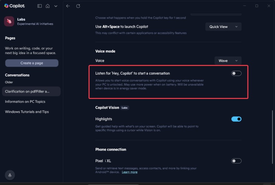Viewport: 275px width, 185px height.
Task: Open the Labs icon
Action: click(x=9, y=21)
